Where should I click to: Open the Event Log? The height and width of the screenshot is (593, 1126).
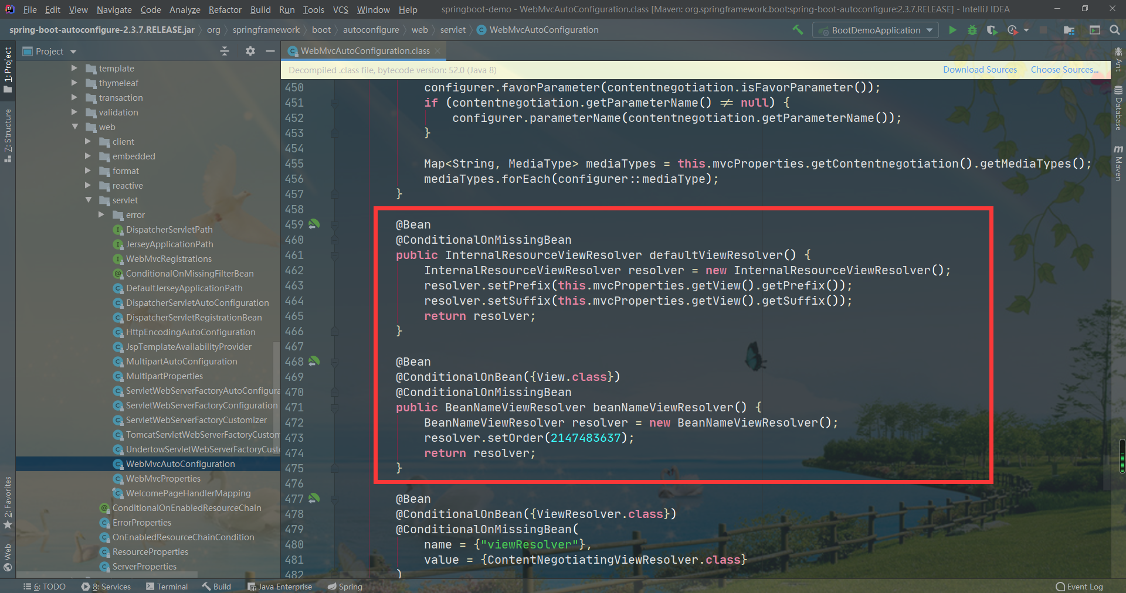point(1080,587)
